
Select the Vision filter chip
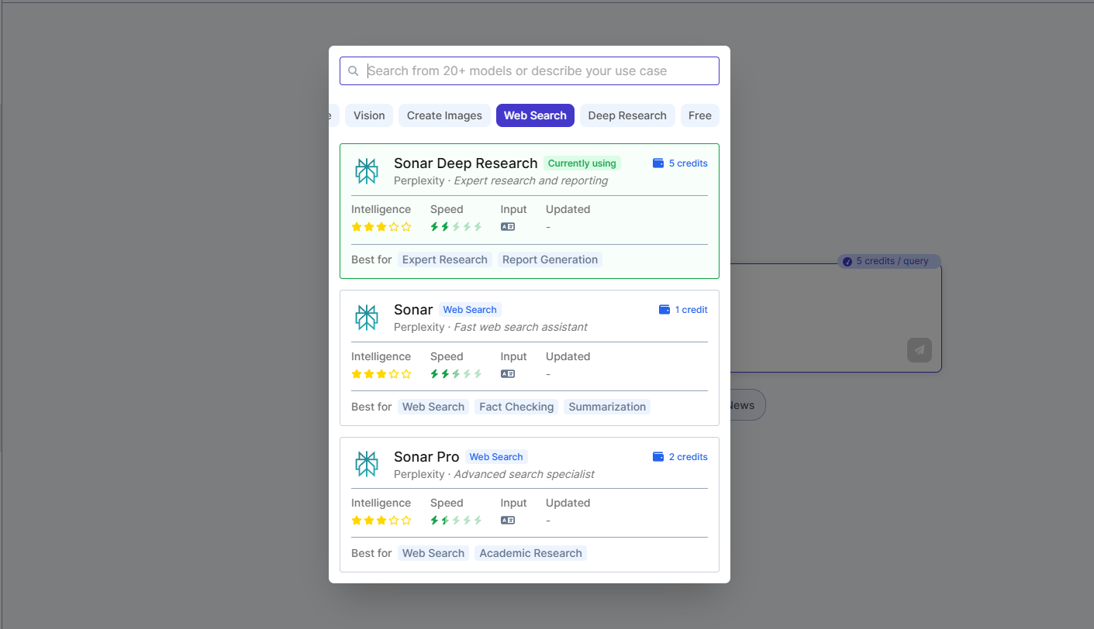pyautogui.click(x=369, y=115)
